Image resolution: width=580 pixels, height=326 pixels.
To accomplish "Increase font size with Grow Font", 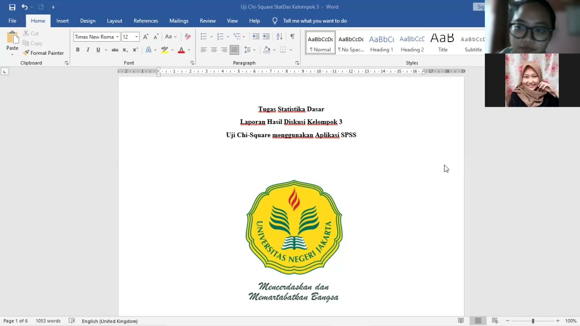I will point(145,37).
